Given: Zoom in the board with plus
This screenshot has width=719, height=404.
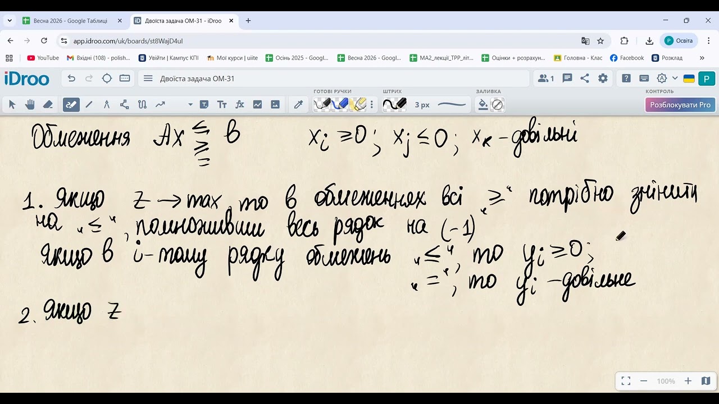Looking at the screenshot, I should 688,381.
